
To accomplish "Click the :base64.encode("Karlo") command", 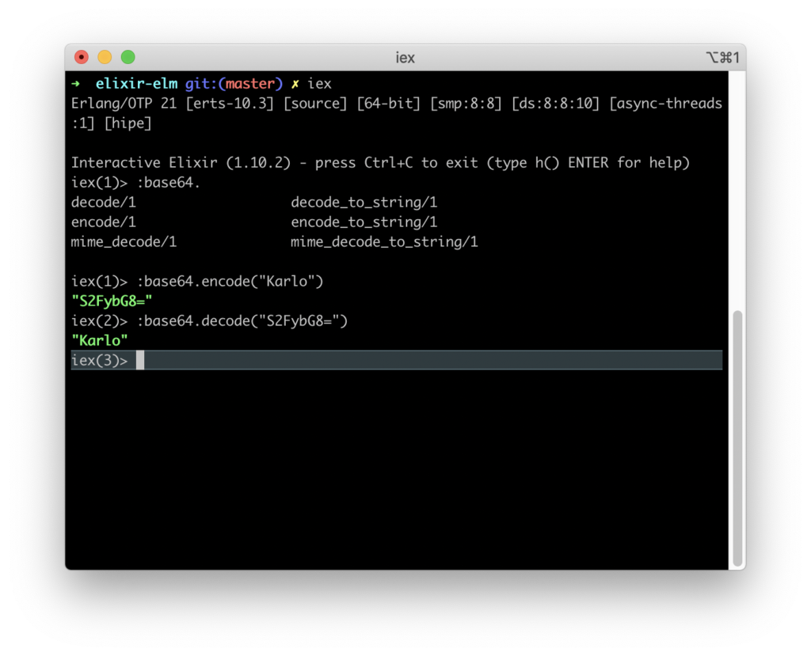I will (230, 281).
